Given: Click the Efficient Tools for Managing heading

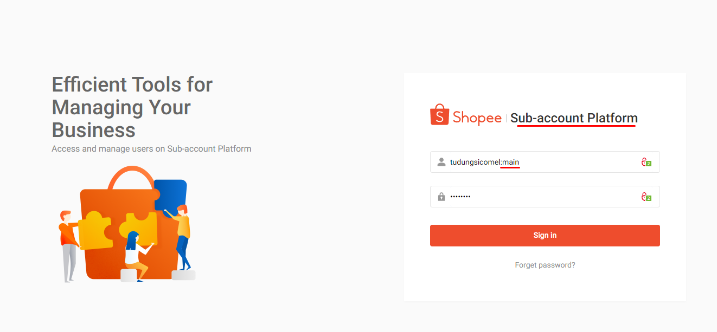Looking at the screenshot, I should [132, 107].
